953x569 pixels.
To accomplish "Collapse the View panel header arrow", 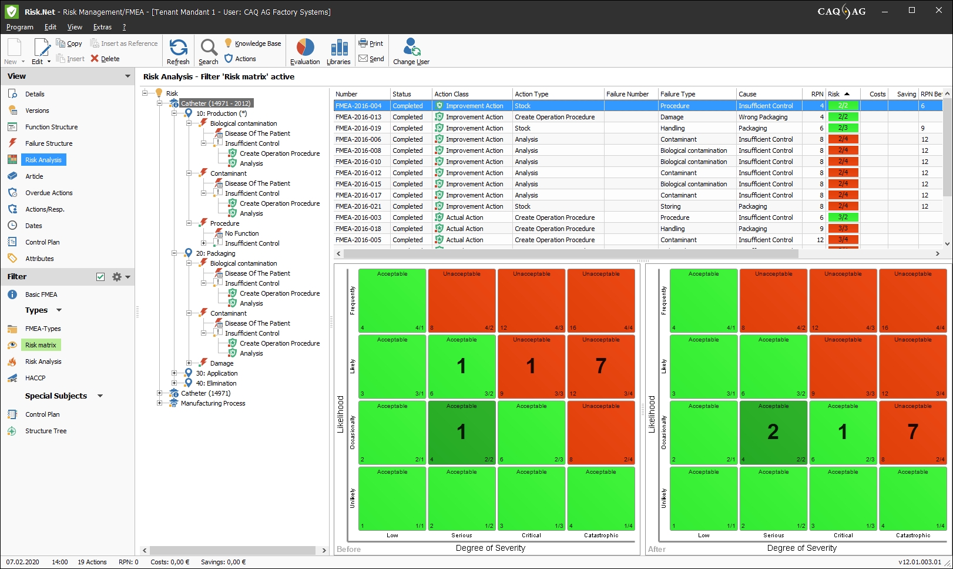I will [x=127, y=76].
